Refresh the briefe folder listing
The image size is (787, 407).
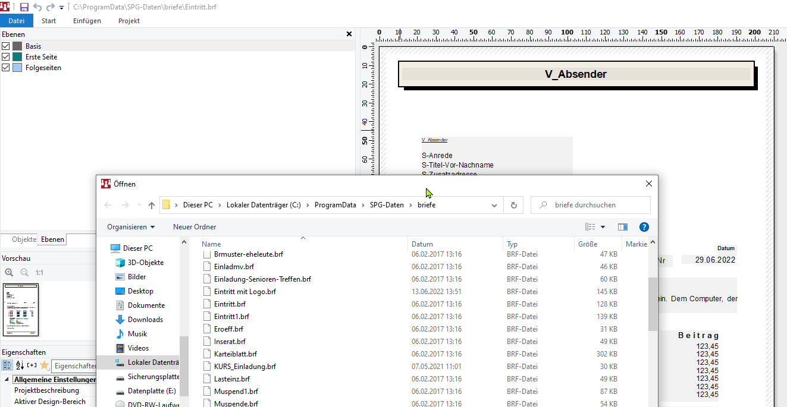tap(514, 205)
